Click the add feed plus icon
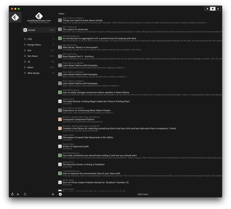 click(53, 194)
